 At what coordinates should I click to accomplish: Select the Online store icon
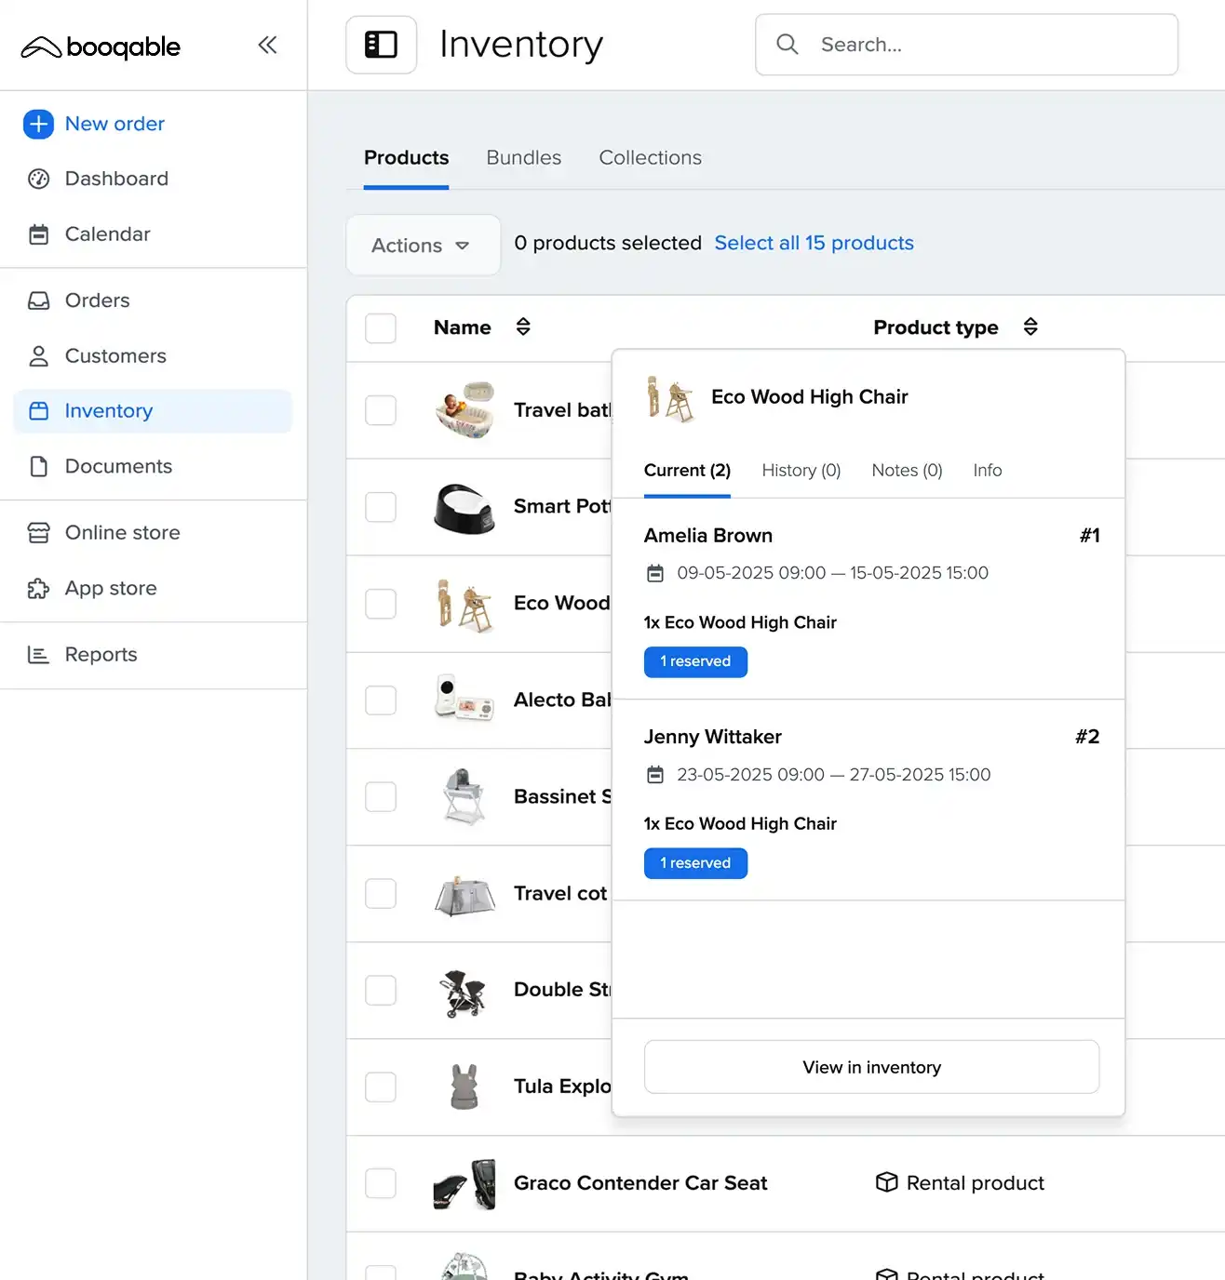coord(38,532)
